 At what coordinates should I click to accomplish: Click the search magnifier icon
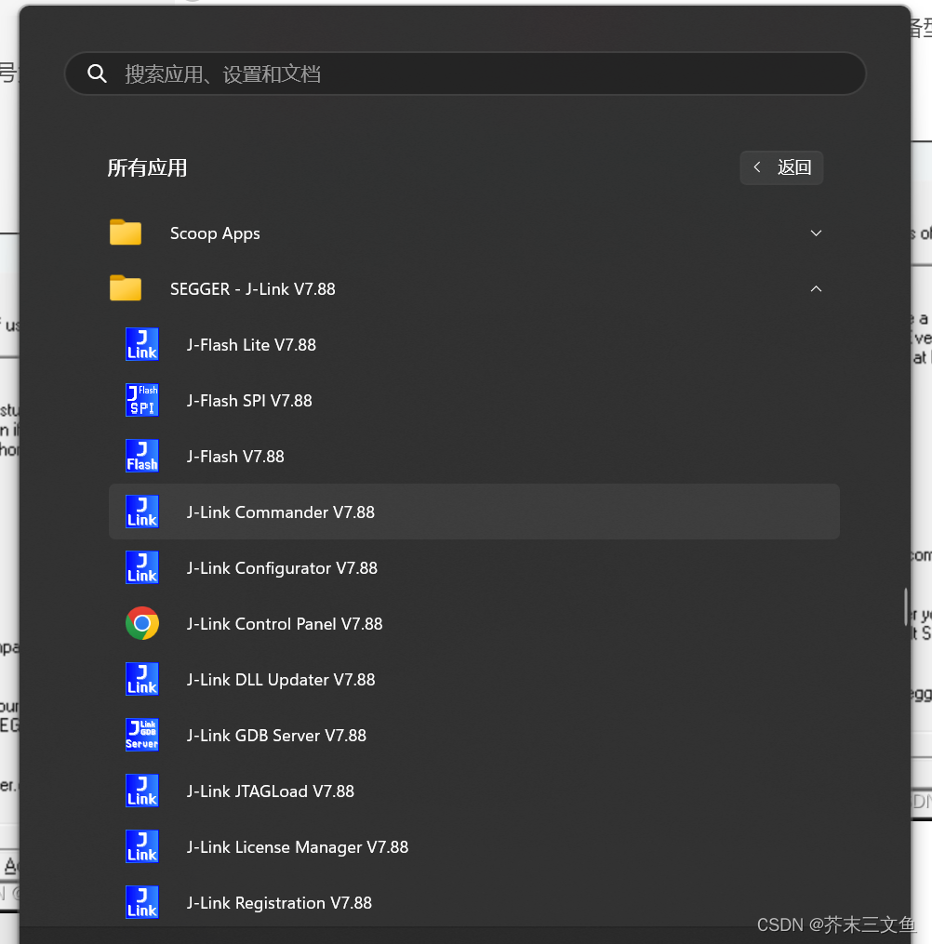click(x=97, y=73)
